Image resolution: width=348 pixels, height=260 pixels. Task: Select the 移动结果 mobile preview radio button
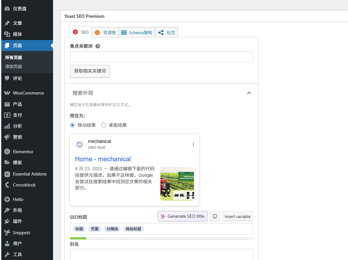point(72,125)
